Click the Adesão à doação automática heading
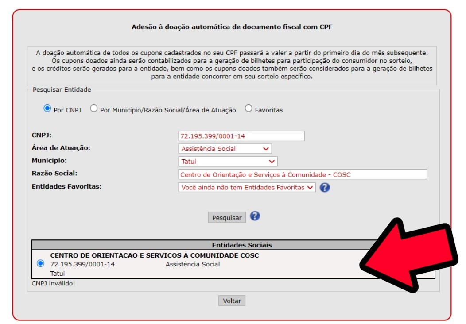Viewport: 466px width, 324px height. pos(232,27)
